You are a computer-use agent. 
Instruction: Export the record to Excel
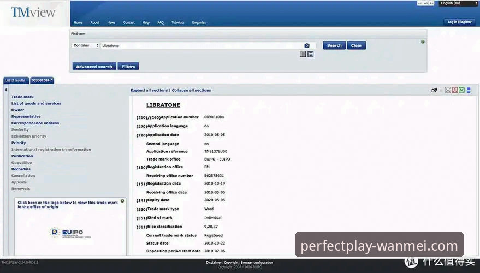[461, 90]
